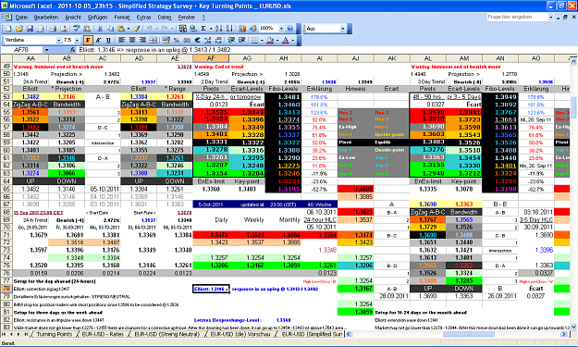The height and width of the screenshot is (347, 578).
Task: Switch to EUR-USD - Rates sheet tab
Action: (103, 334)
